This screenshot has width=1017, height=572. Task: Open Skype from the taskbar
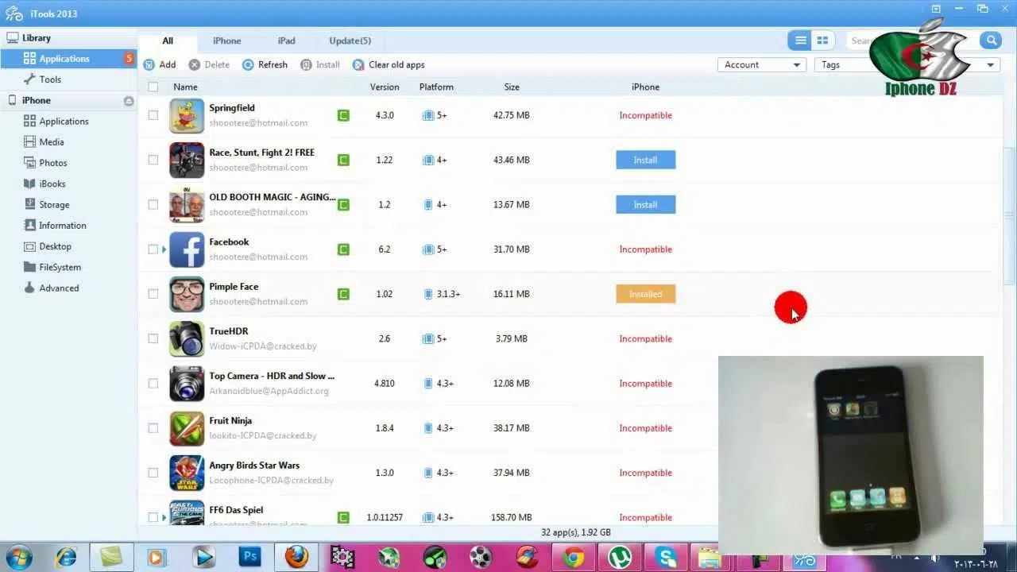pos(666,556)
